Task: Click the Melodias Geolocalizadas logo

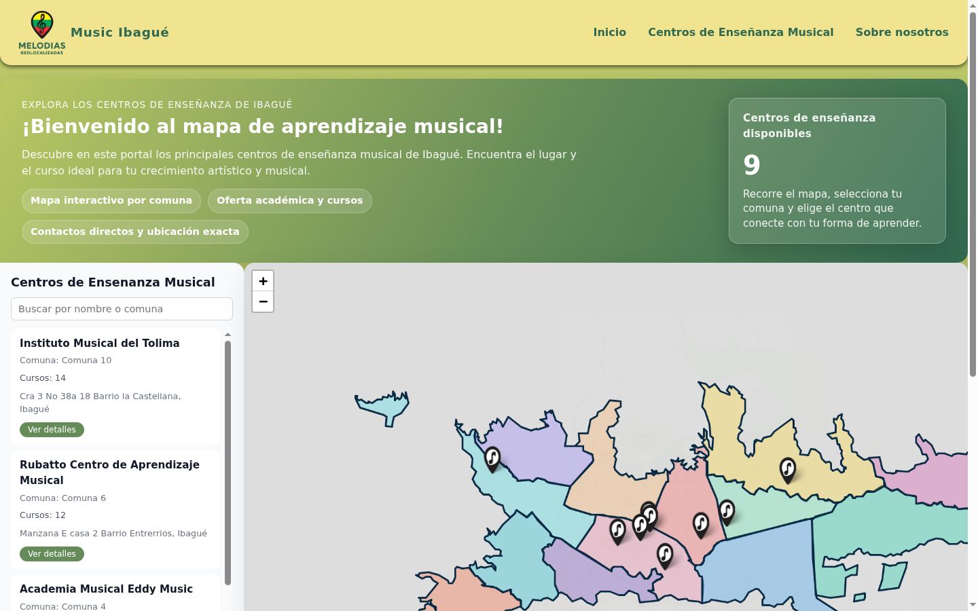Action: pos(42,33)
